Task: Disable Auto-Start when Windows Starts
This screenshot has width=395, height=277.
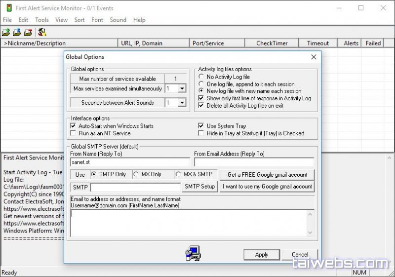Action: tap(74, 126)
